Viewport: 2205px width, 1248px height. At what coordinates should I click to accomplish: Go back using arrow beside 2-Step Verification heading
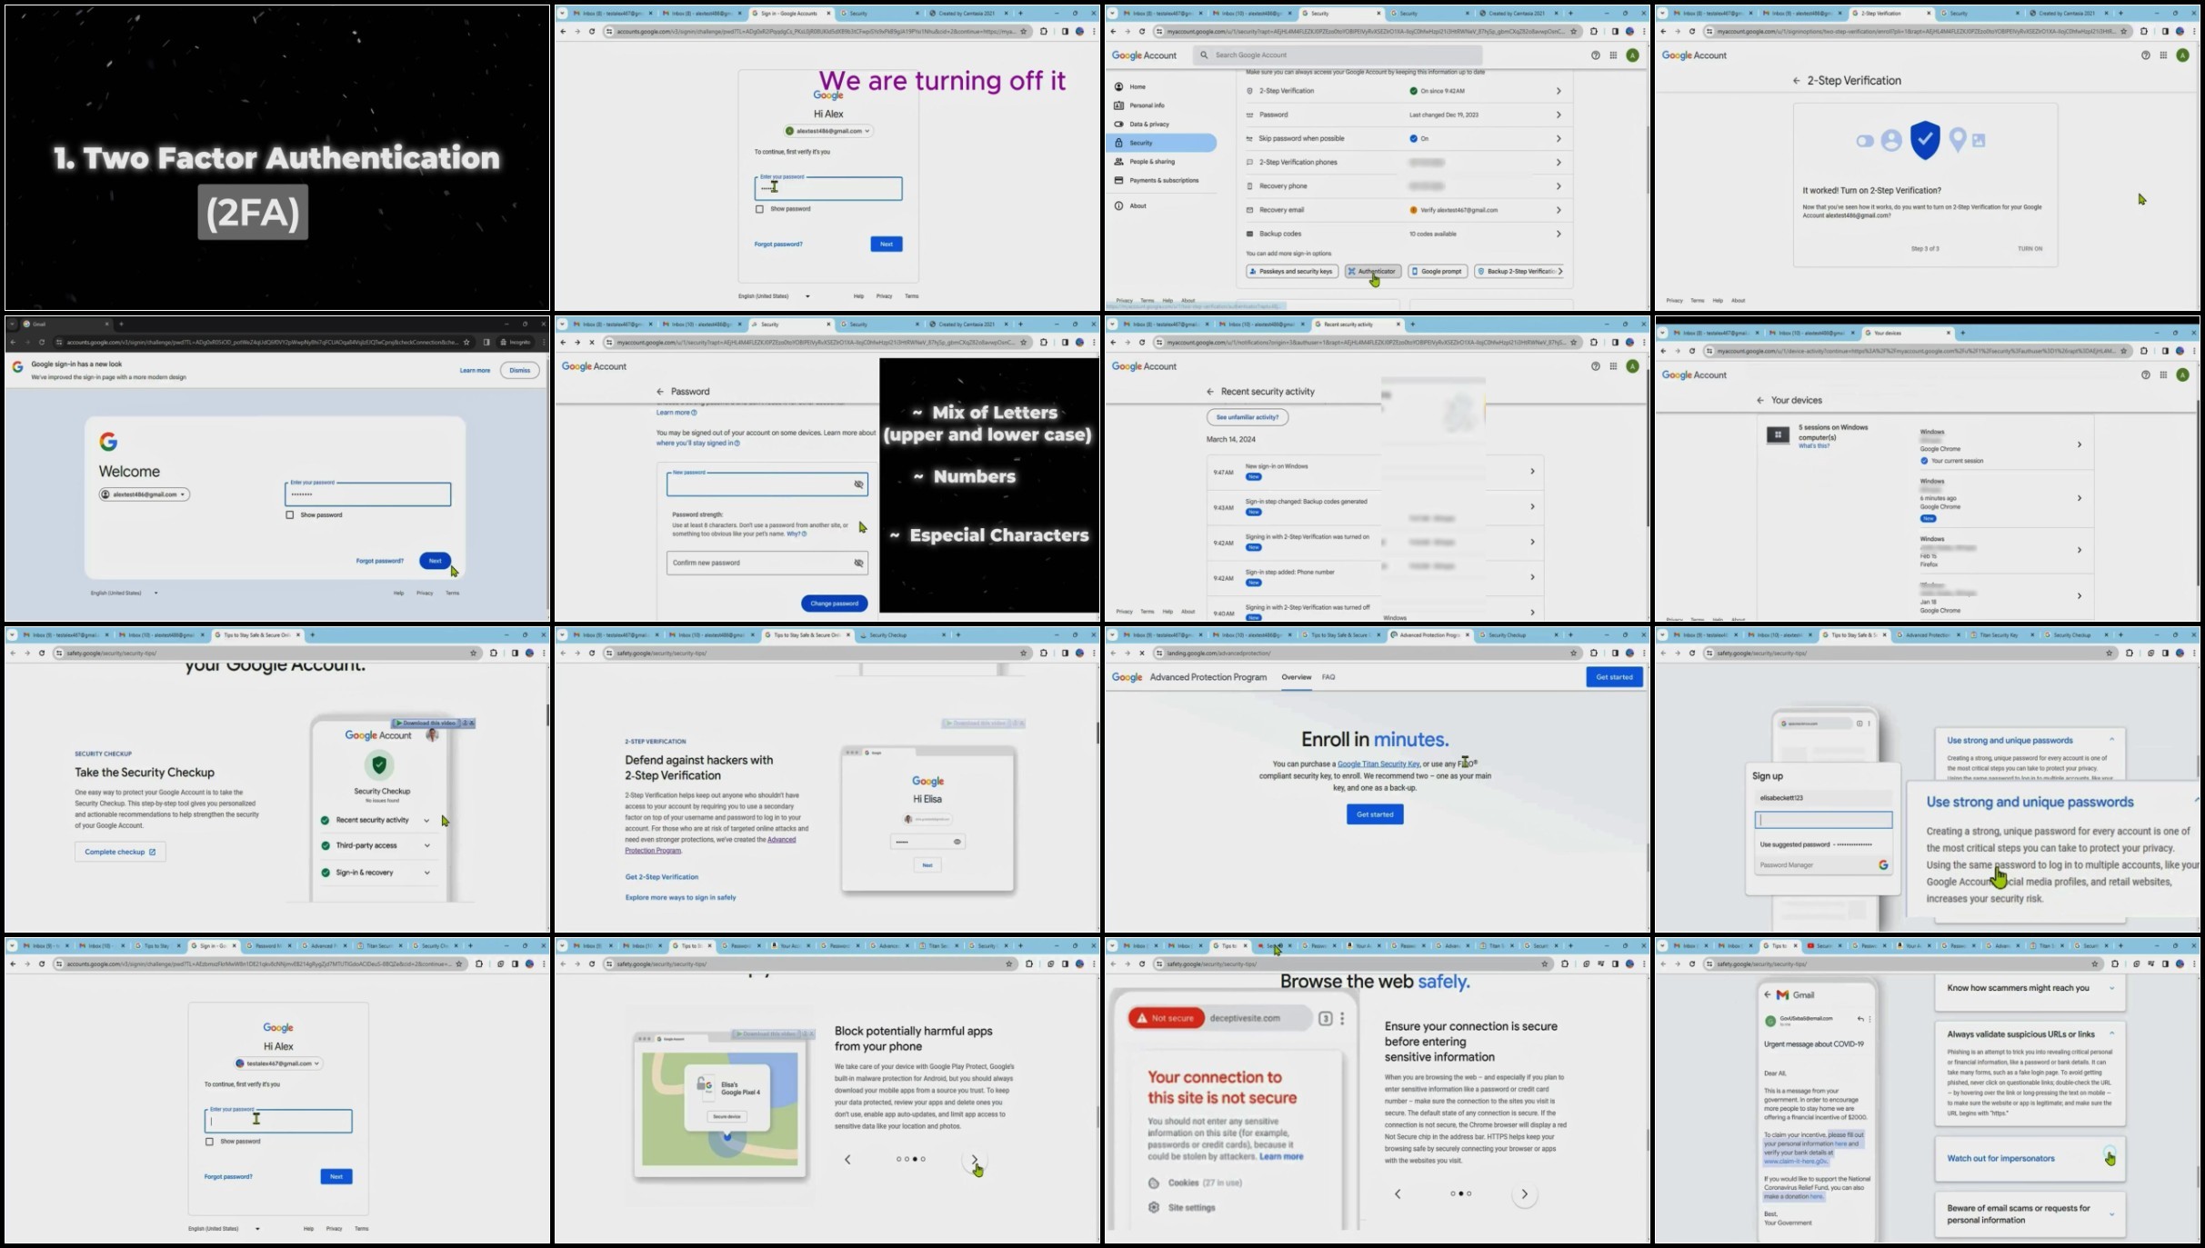[x=1796, y=81]
